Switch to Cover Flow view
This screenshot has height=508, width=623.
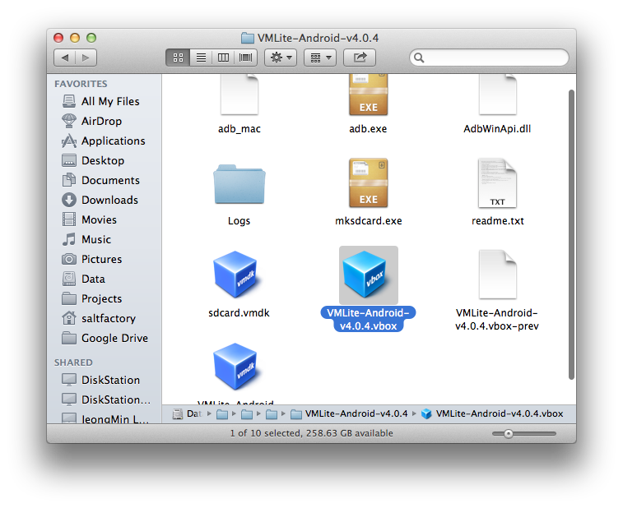click(246, 58)
